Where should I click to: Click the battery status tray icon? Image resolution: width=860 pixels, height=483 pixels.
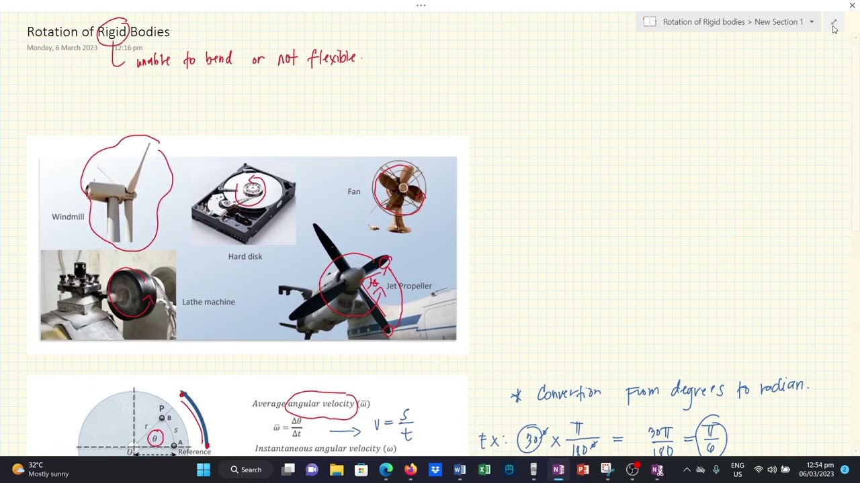pyautogui.click(x=785, y=470)
